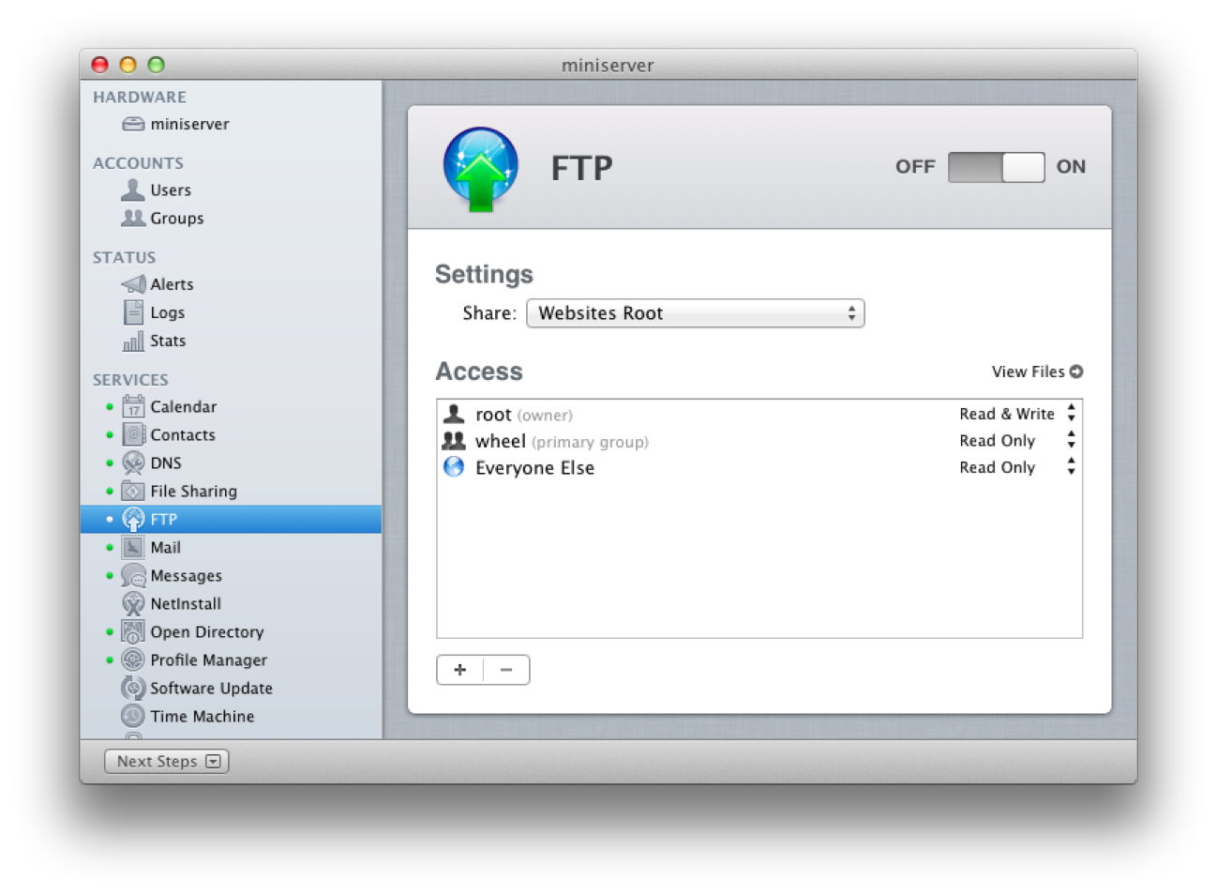Open the Open Directory service icon
This screenshot has width=1217, height=895.
tap(132, 631)
